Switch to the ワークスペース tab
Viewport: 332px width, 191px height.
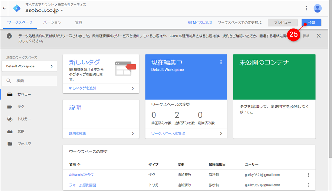tap(20, 22)
